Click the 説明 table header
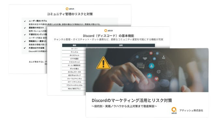The image size is (217, 122). pyautogui.click(x=121, y=45)
